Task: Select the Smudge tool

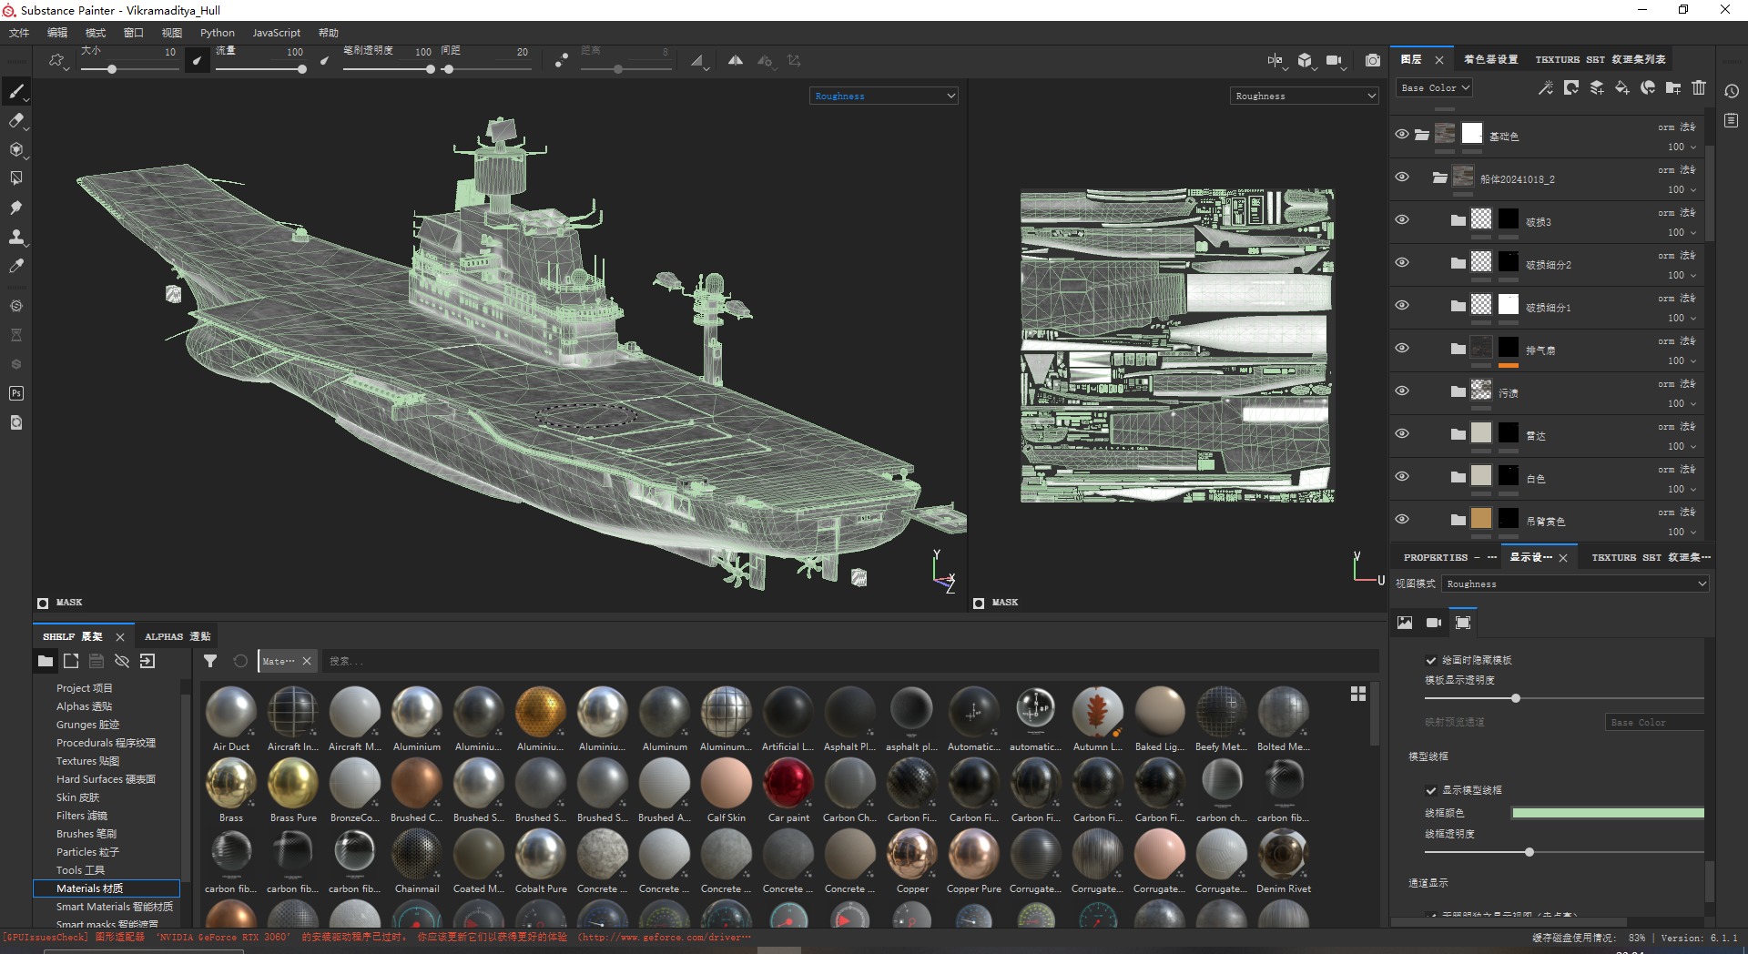Action: click(15, 208)
